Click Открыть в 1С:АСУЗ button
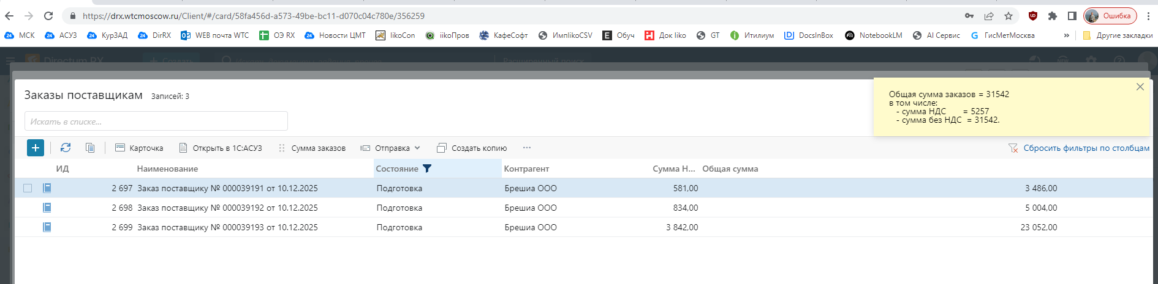 221,148
